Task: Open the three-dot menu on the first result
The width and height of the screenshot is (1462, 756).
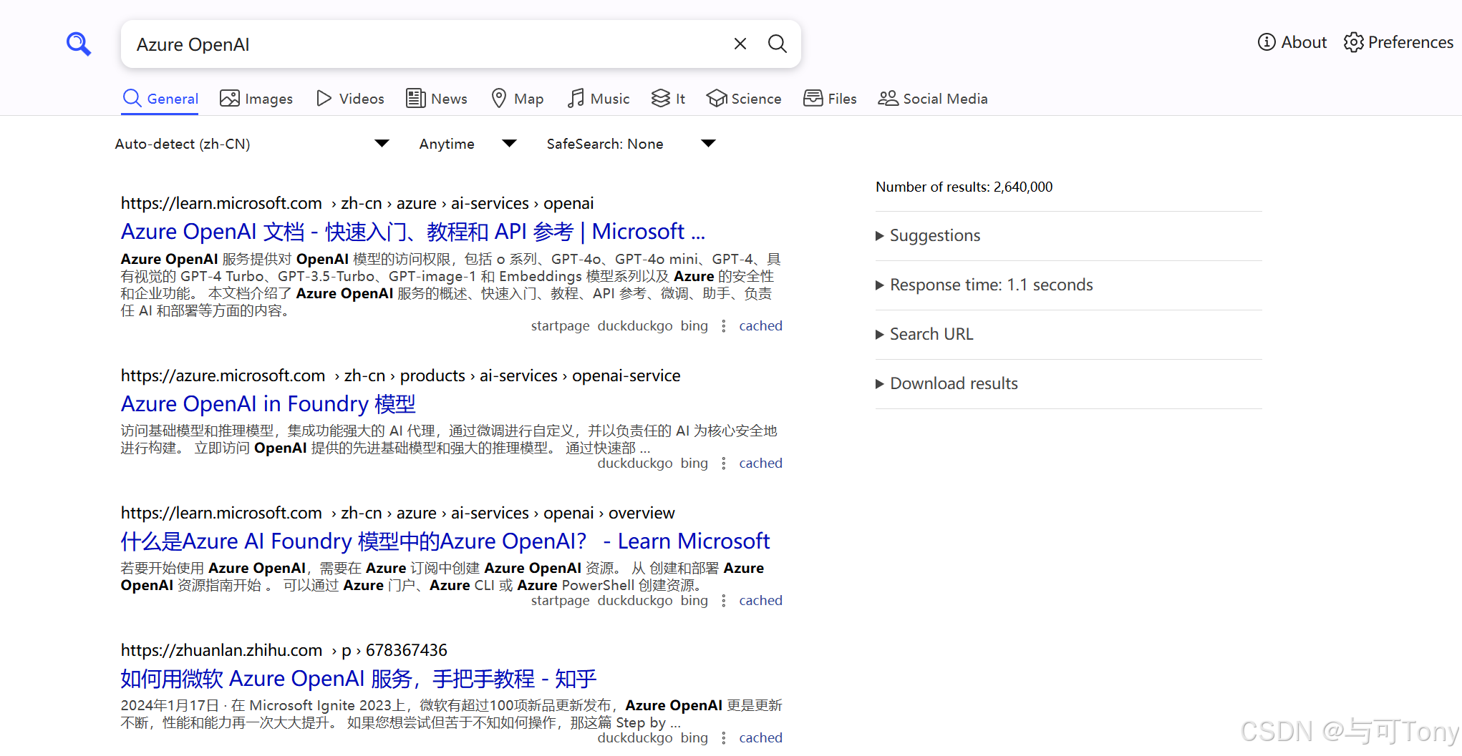Action: coord(723,325)
